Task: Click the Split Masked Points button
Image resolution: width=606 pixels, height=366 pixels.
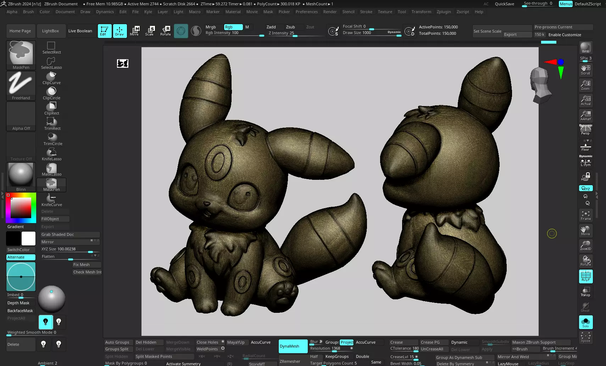Action: [165, 356]
